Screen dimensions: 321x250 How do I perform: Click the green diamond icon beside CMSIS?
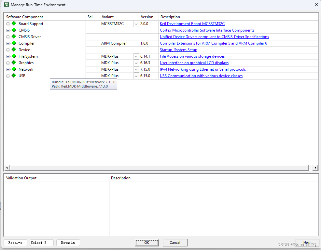coord(14,30)
